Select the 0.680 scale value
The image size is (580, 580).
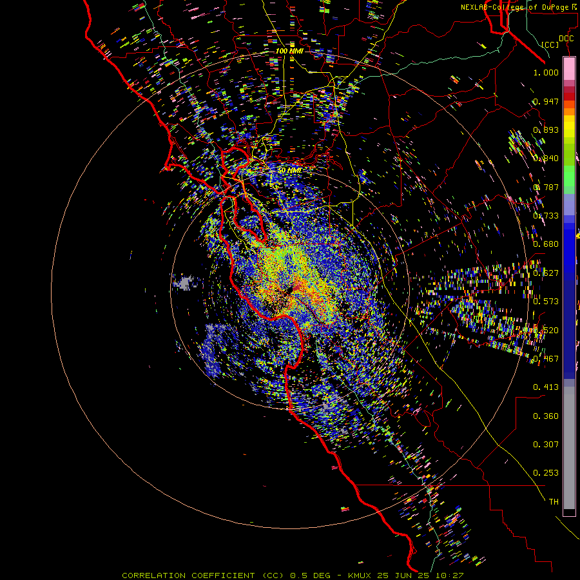[546, 244]
